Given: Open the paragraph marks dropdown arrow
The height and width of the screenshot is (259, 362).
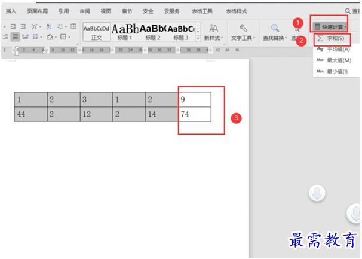Looking at the screenshot, I should (66, 27).
